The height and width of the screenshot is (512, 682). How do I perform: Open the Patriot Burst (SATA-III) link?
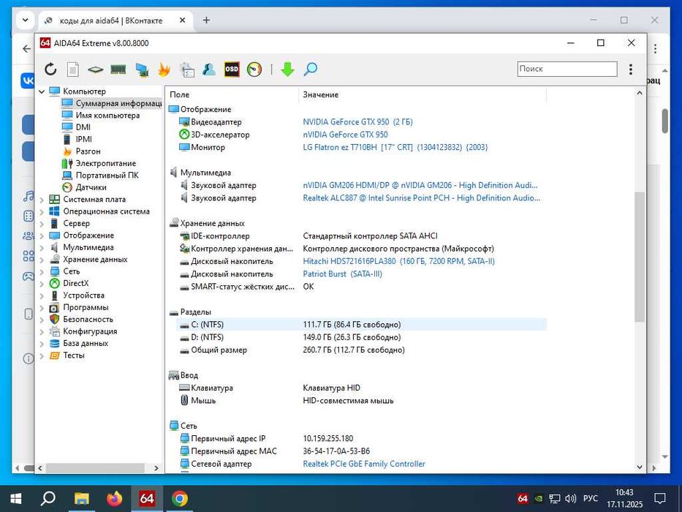tap(342, 274)
